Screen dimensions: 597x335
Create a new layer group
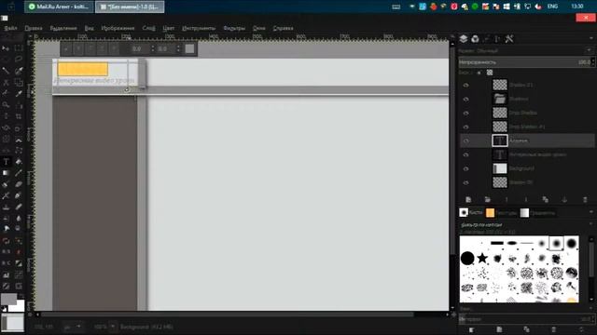[x=487, y=199]
